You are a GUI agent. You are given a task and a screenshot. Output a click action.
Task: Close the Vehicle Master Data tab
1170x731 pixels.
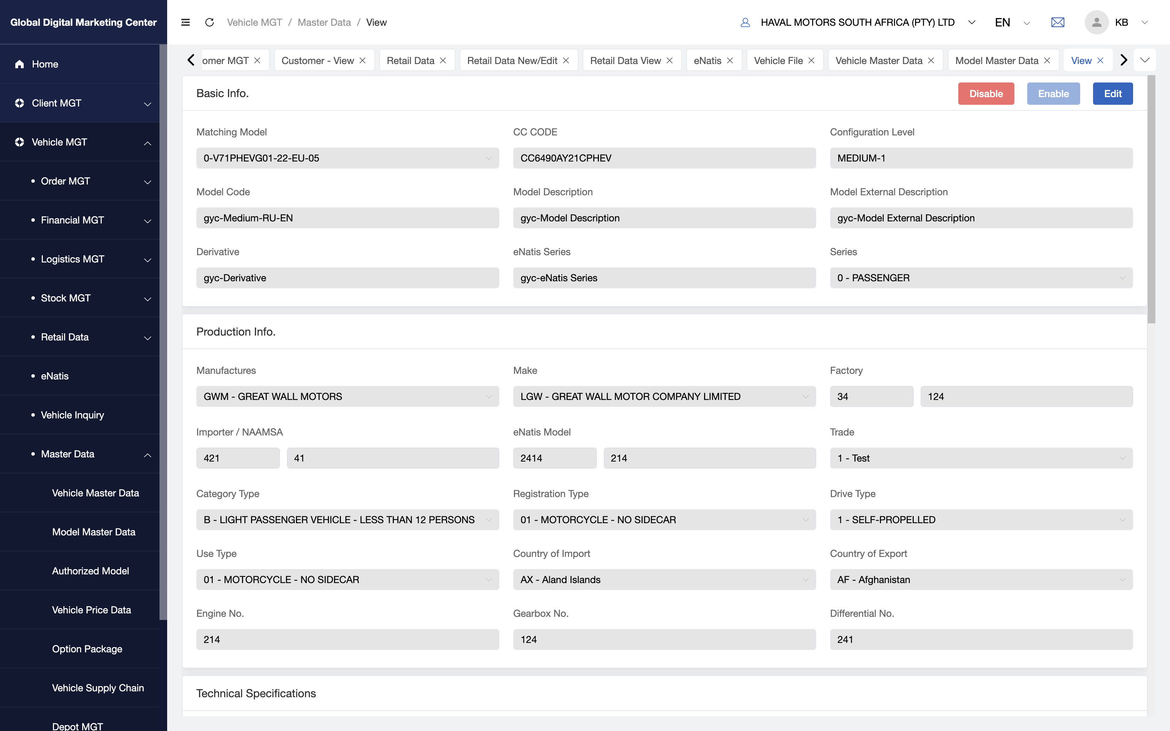(x=931, y=61)
